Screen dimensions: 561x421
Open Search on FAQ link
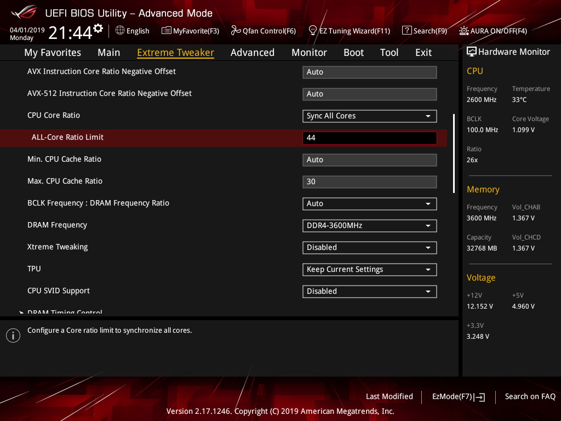[x=530, y=396]
